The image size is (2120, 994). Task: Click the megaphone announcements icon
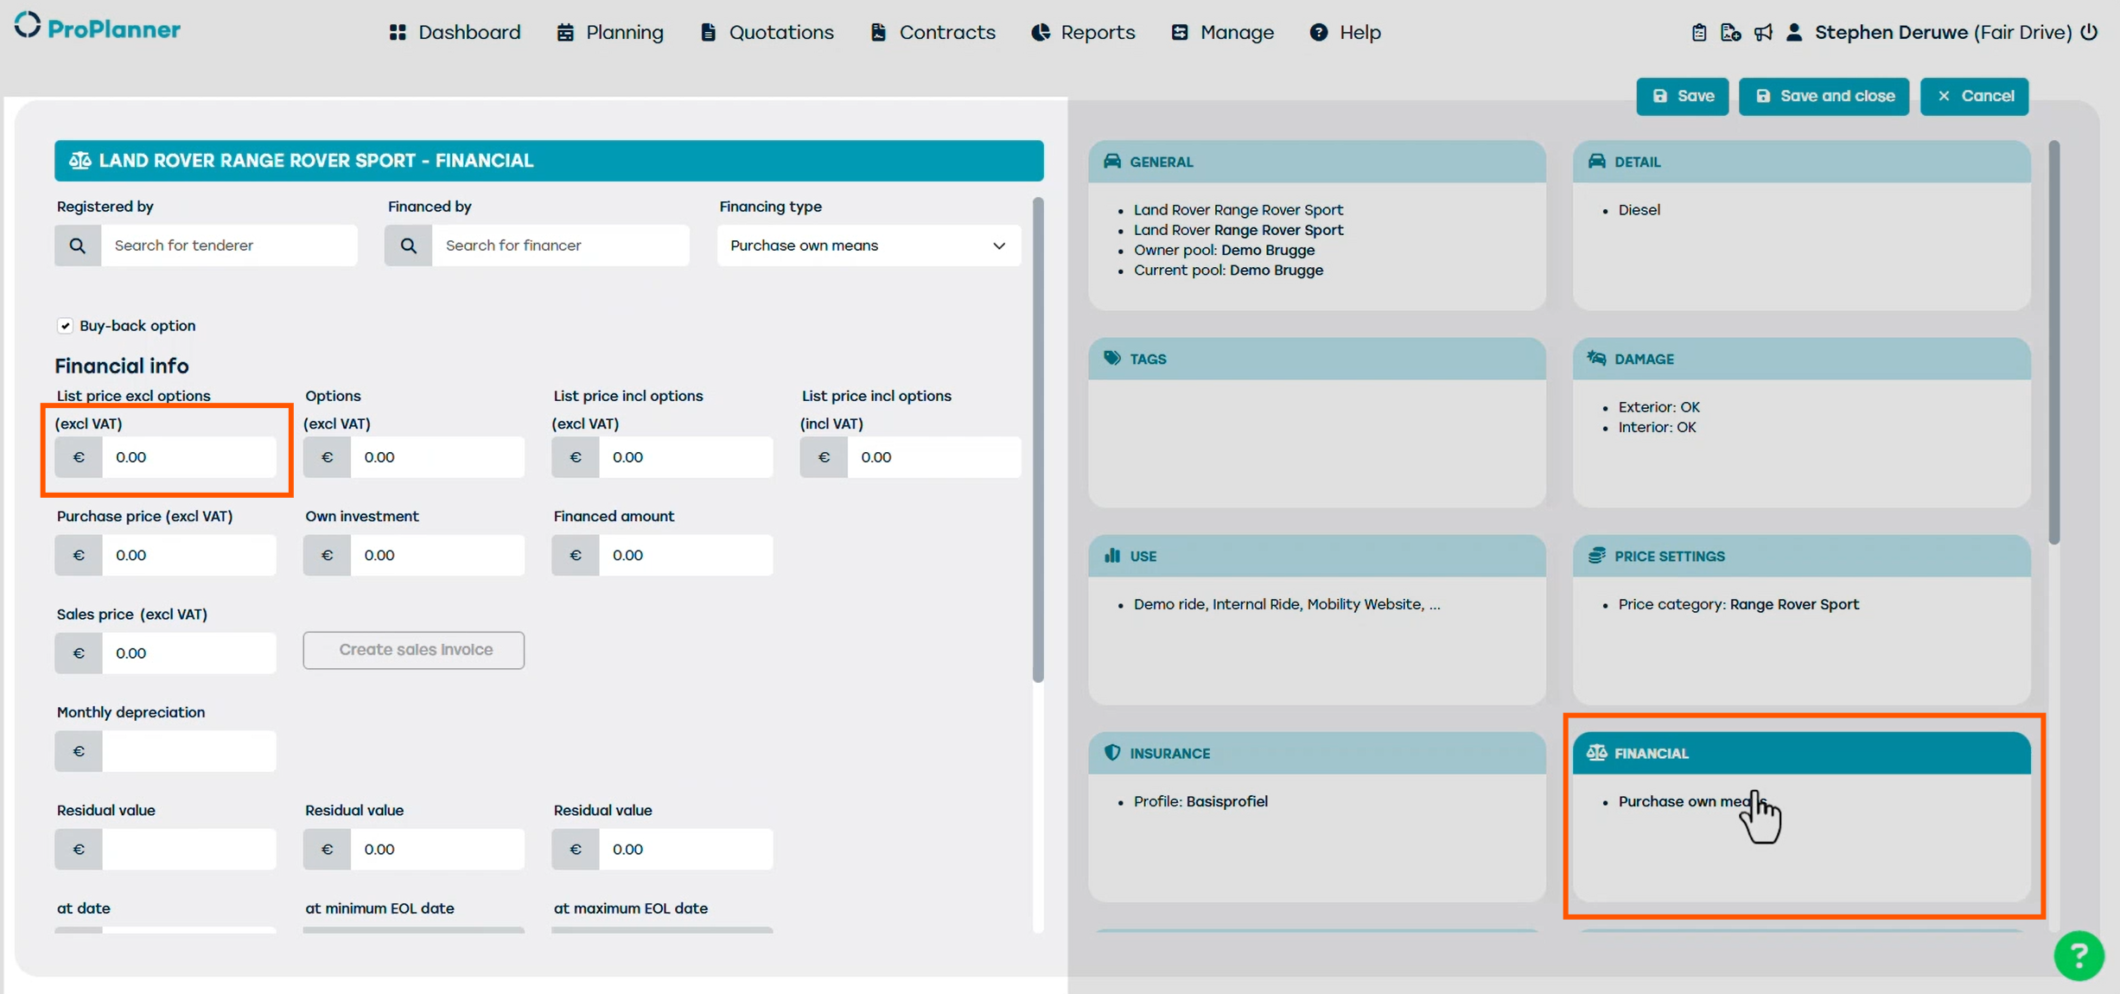pos(1763,33)
